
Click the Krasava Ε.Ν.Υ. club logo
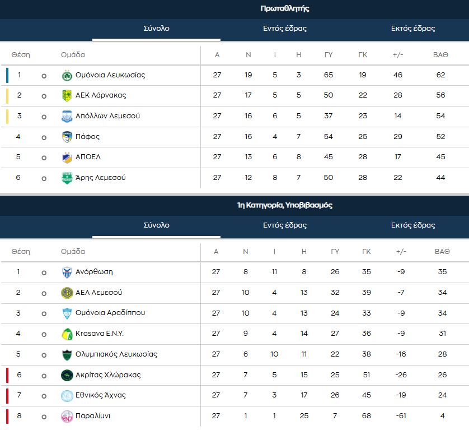point(67,334)
